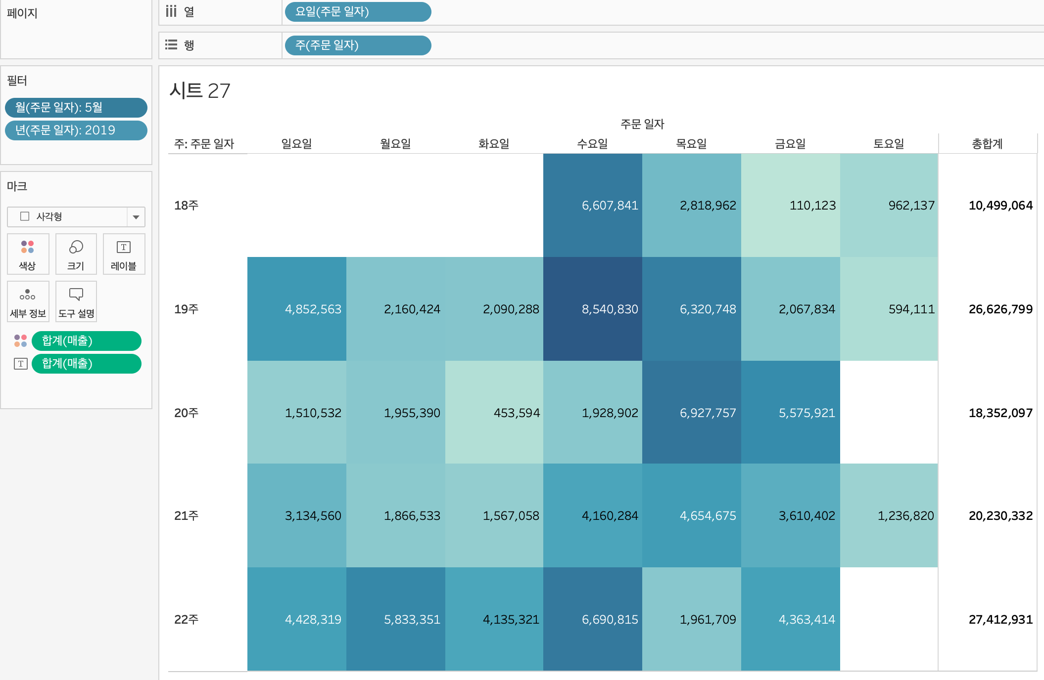Open the 세부 정보 (Detail) mark card
This screenshot has width=1044, height=680.
click(x=28, y=301)
